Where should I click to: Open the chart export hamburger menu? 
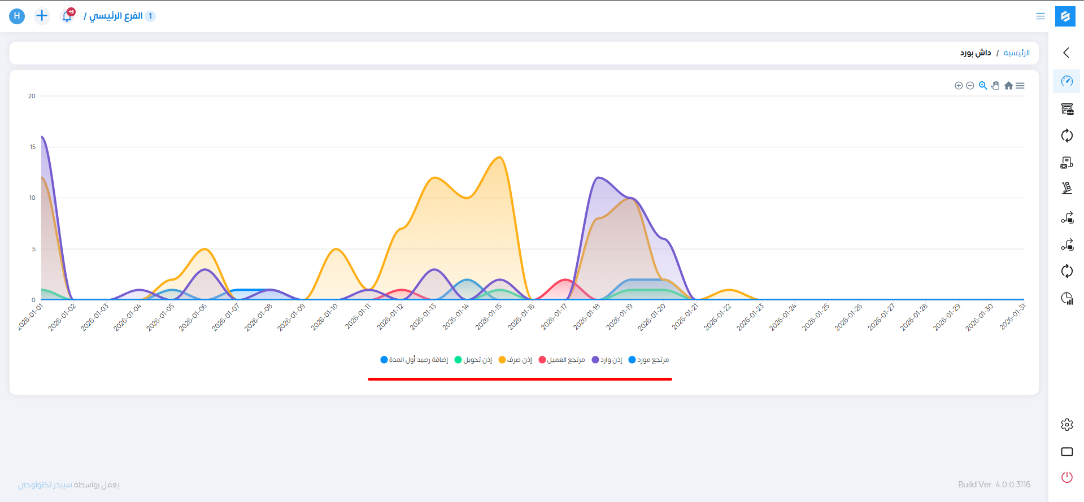[1020, 86]
